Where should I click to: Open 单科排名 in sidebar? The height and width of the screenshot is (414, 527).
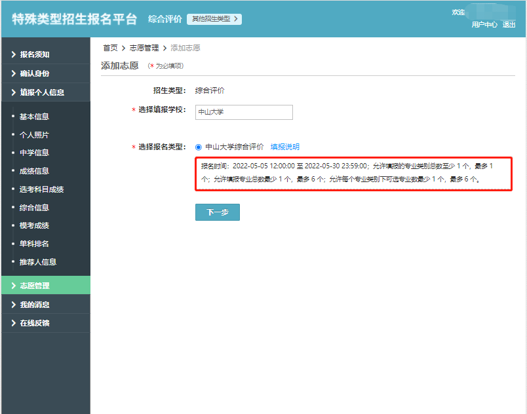click(34, 244)
